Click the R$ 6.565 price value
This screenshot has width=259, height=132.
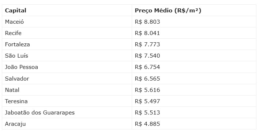[x=147, y=78]
